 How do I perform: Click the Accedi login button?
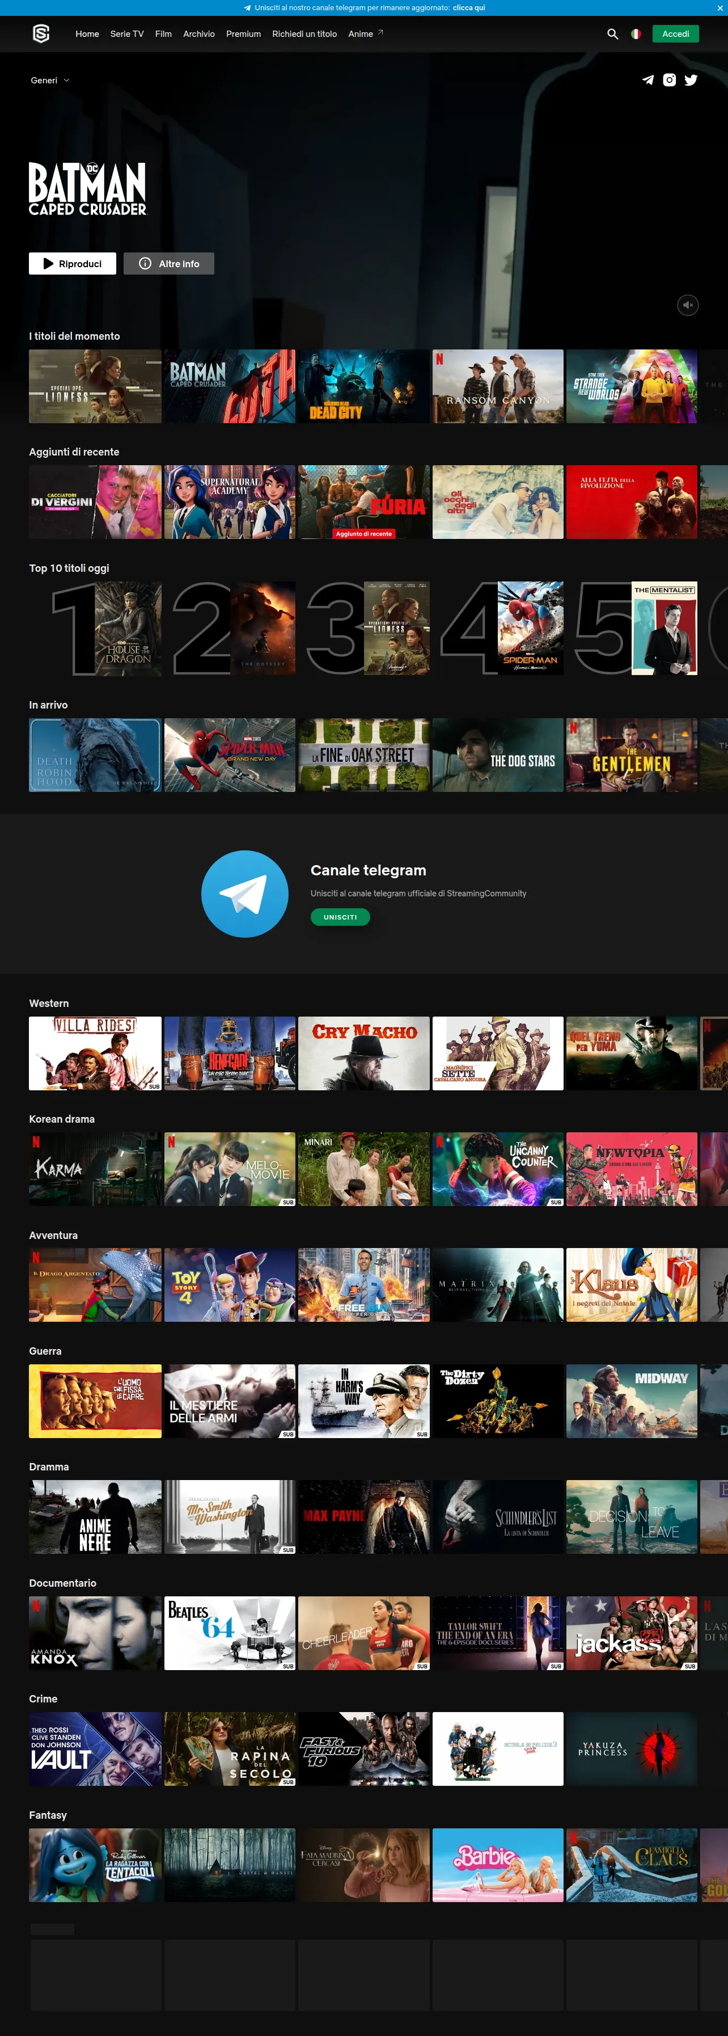675,34
